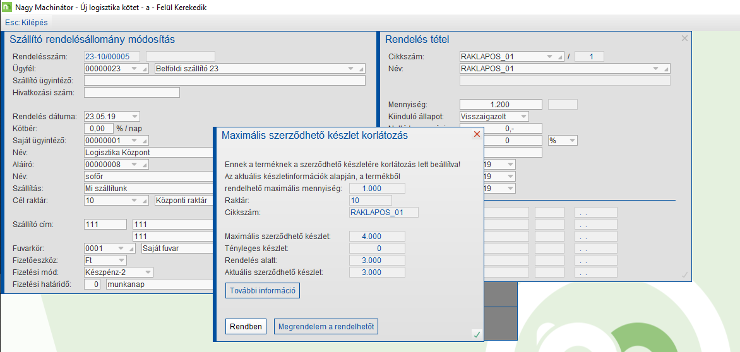Image resolution: width=740 pixels, height=352 pixels.
Task: Open the Cikkszám RAKLAPOS_01 dropdown
Action: coord(549,57)
